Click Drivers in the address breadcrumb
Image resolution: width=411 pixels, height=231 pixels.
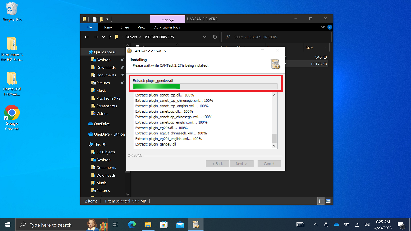click(131, 37)
